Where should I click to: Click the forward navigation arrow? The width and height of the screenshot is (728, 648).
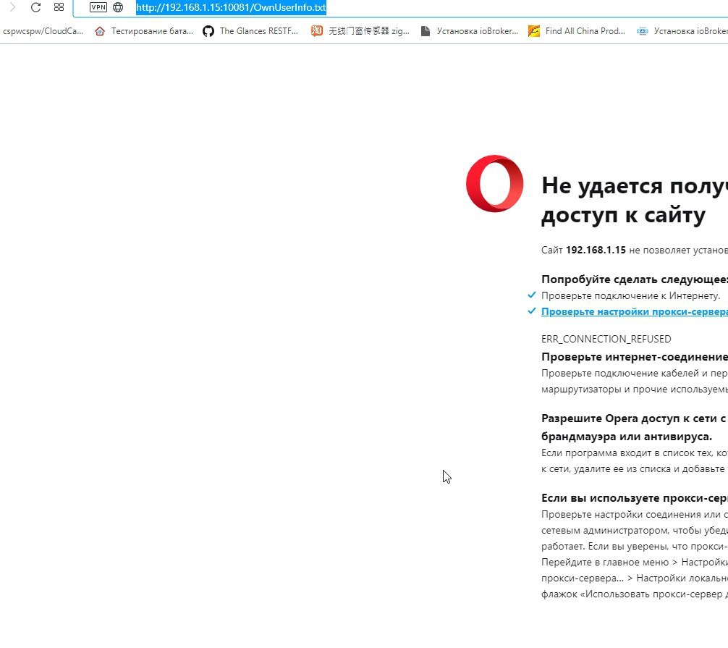(12, 7)
